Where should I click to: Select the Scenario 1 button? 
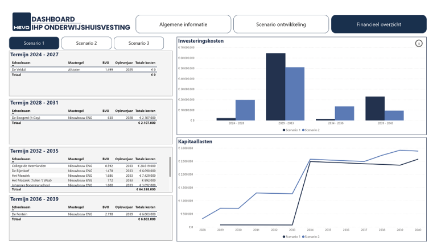click(34, 43)
